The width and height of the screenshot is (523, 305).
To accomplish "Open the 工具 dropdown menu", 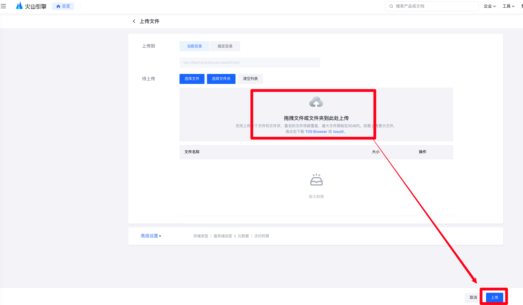I will click(508, 6).
